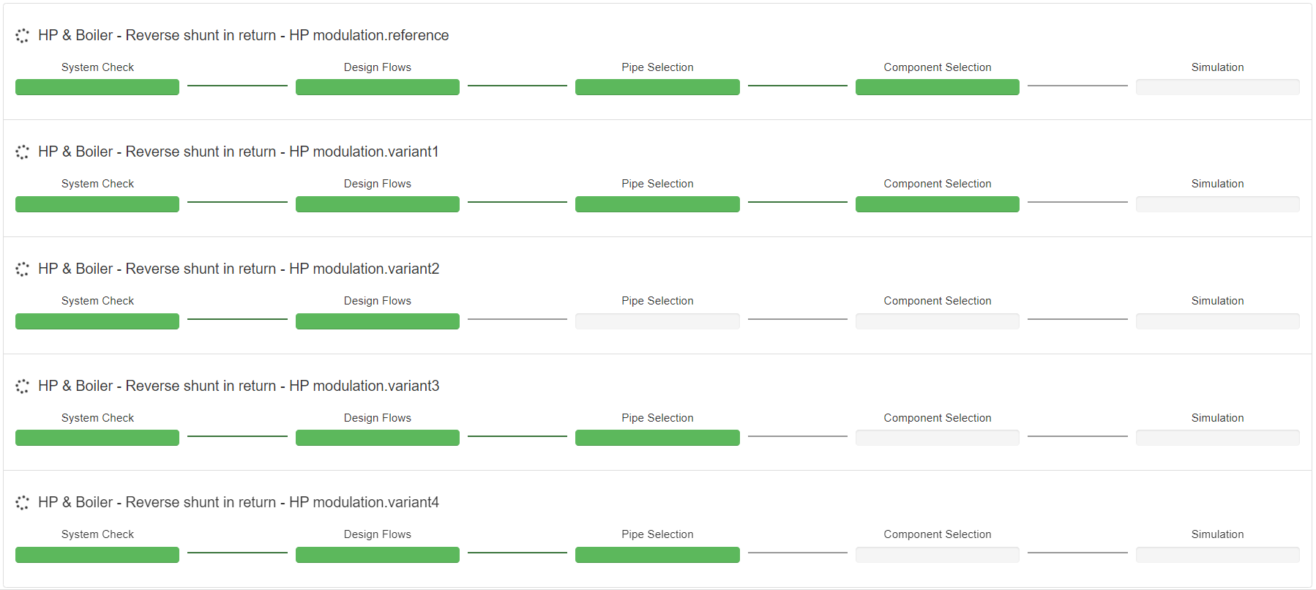
Task: Click the spinner icon beside HP modulation.reference
Action: coord(23,36)
